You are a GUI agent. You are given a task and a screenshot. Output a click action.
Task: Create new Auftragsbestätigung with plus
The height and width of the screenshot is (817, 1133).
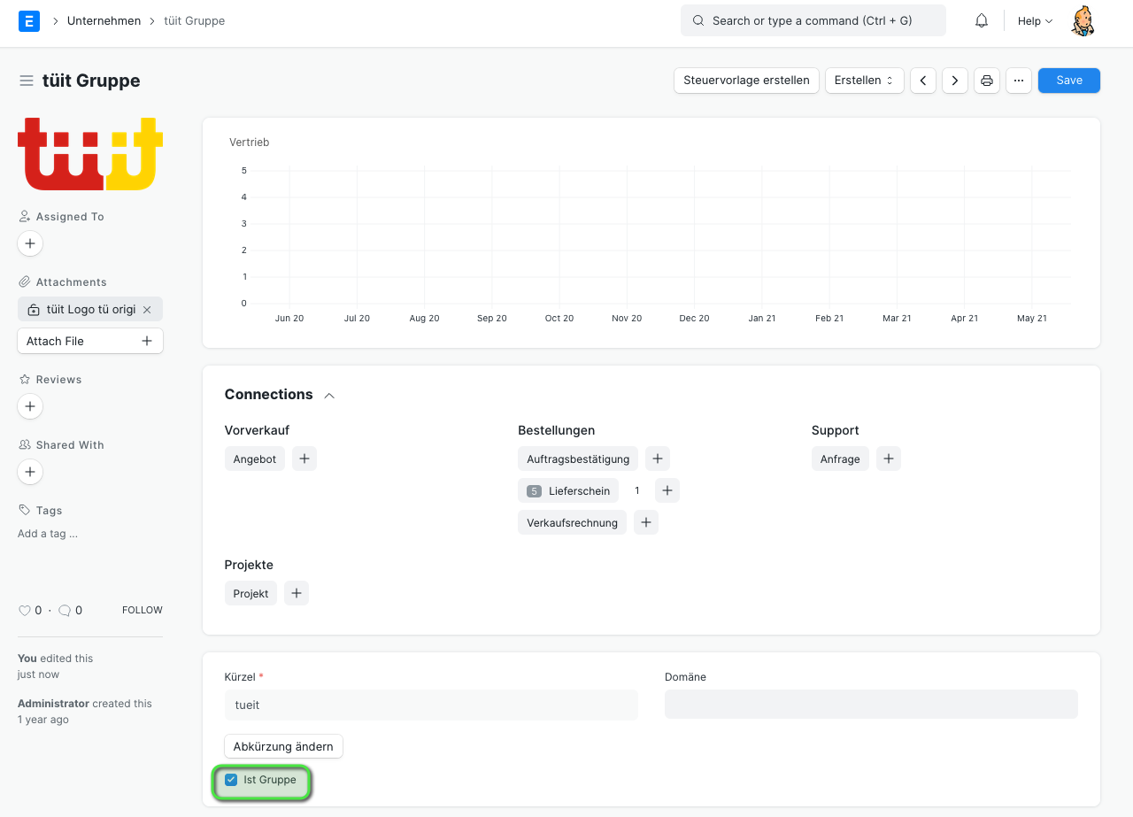tap(658, 459)
